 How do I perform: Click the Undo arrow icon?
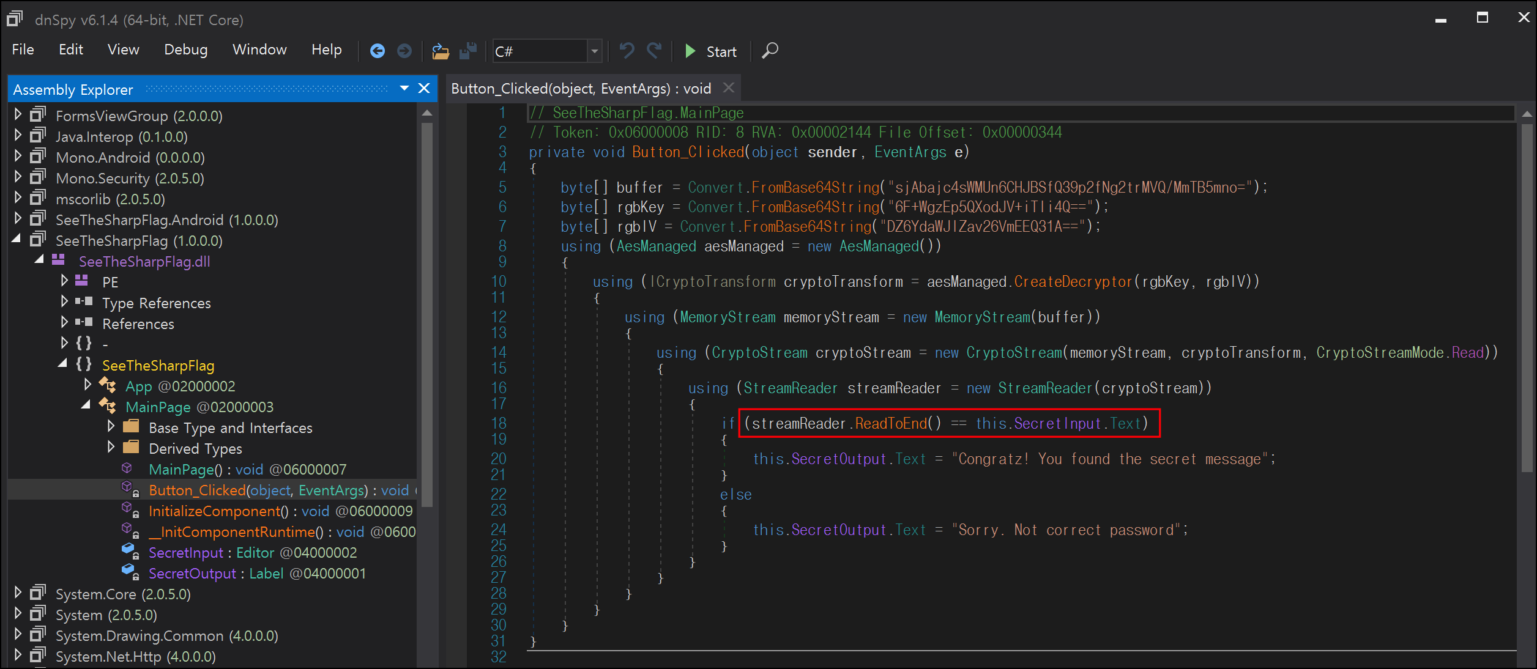tap(627, 51)
